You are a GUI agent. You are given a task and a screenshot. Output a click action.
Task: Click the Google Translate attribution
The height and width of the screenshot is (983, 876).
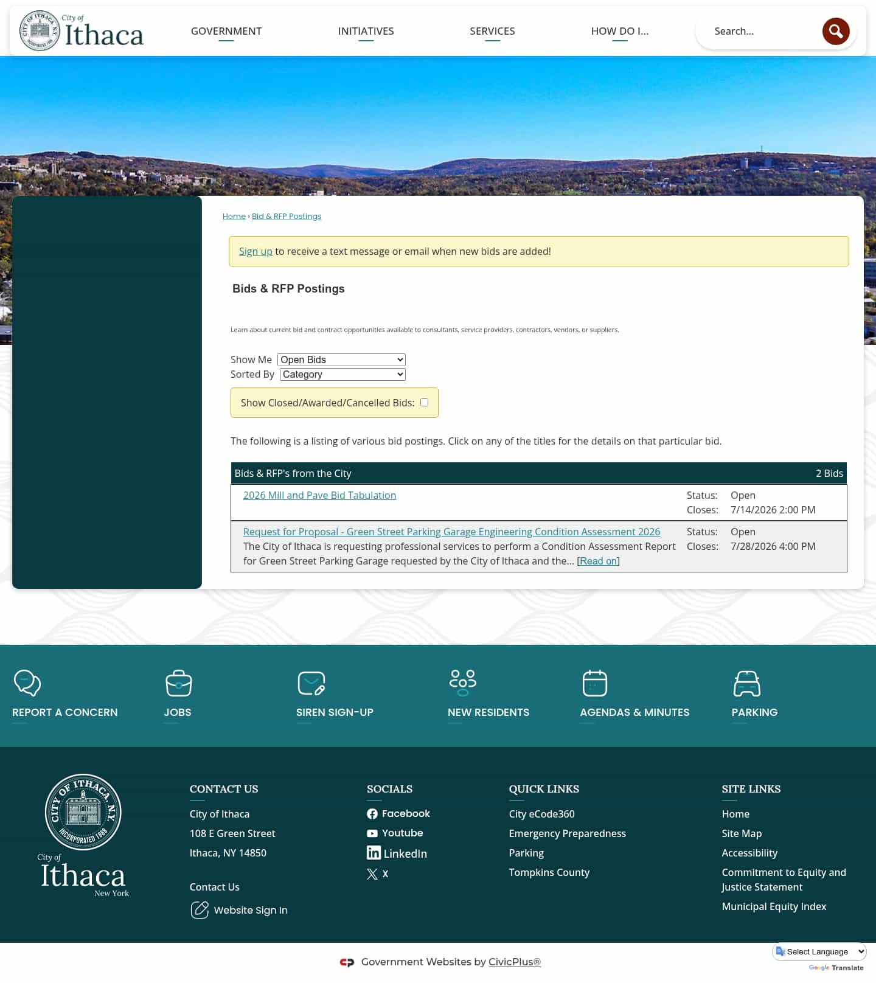836,968
